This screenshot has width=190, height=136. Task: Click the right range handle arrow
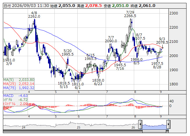(168, 124)
